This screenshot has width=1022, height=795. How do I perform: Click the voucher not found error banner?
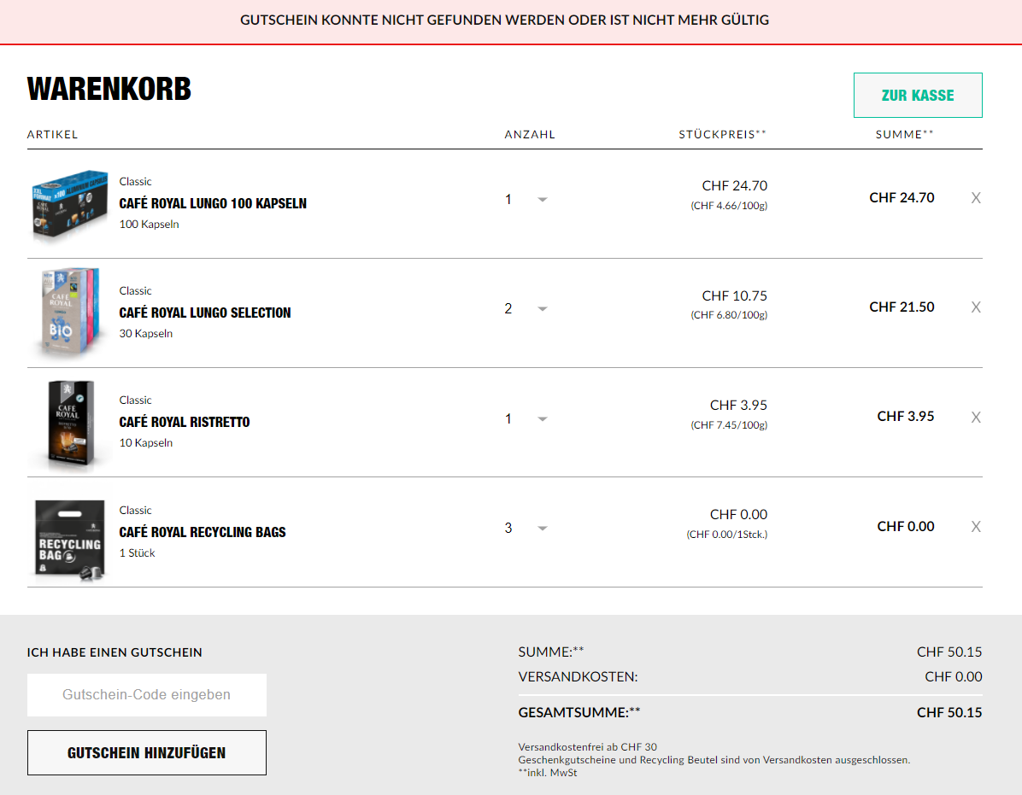(504, 20)
